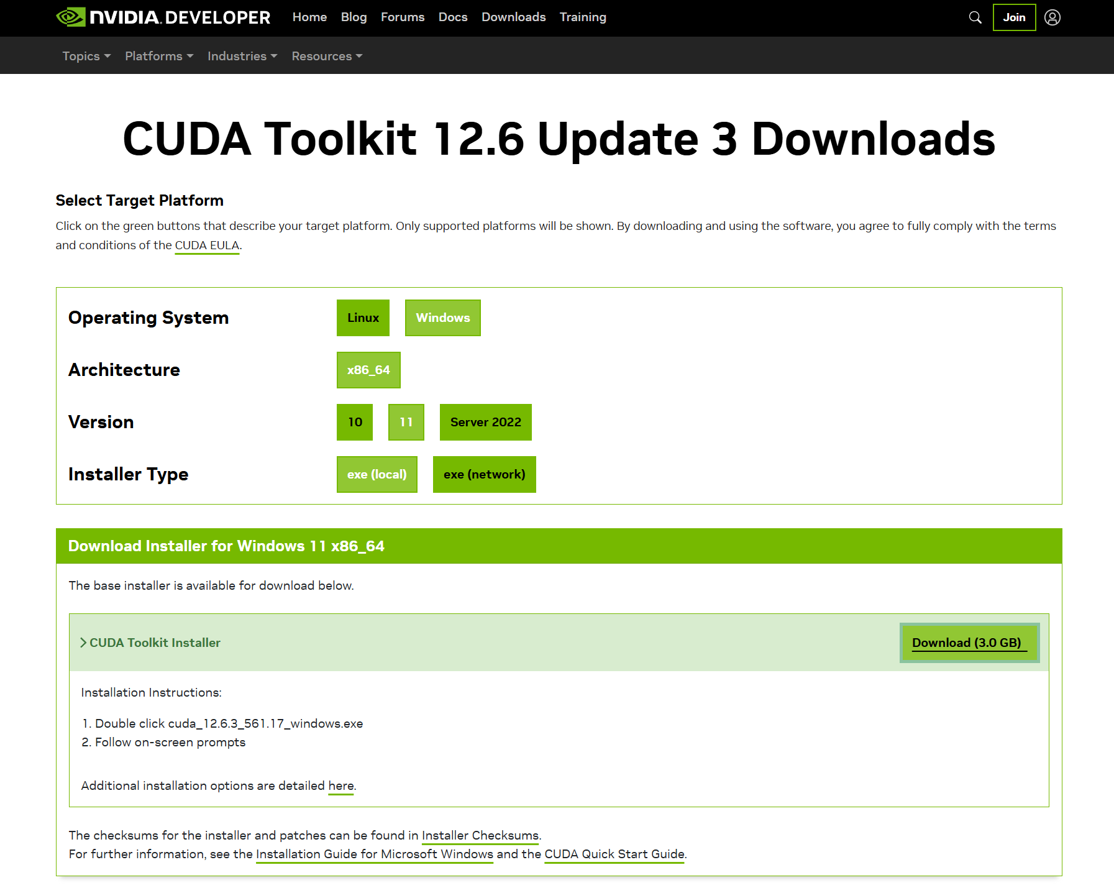The image size is (1114, 893).
Task: Expand the Resources dropdown menu
Action: [x=327, y=56]
